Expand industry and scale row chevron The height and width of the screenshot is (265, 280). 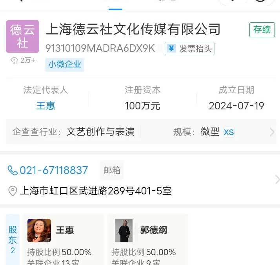(x=272, y=132)
